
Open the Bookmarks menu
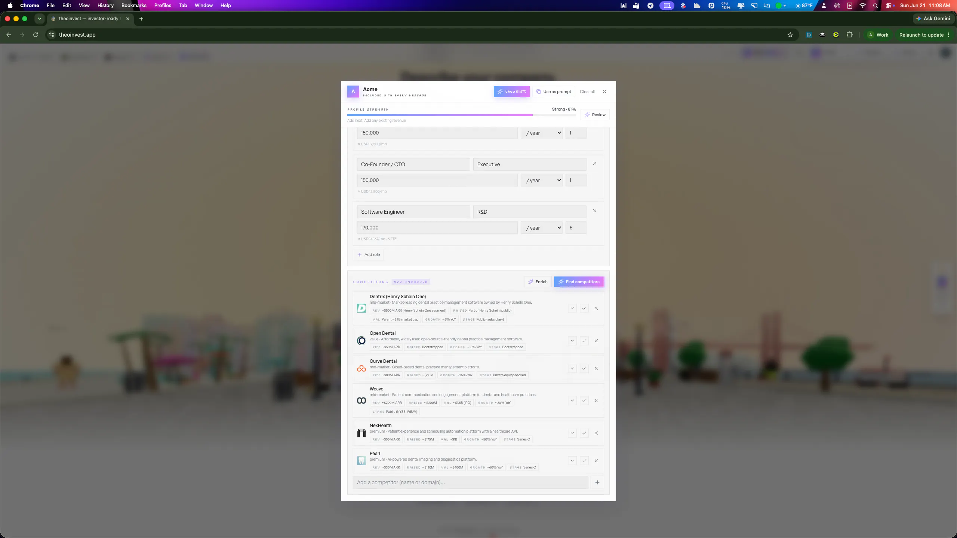coord(134,6)
